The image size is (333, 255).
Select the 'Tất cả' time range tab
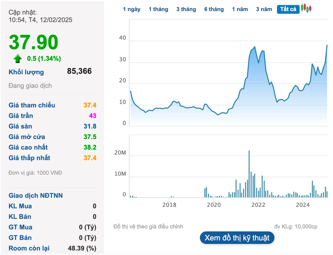pos(288,9)
